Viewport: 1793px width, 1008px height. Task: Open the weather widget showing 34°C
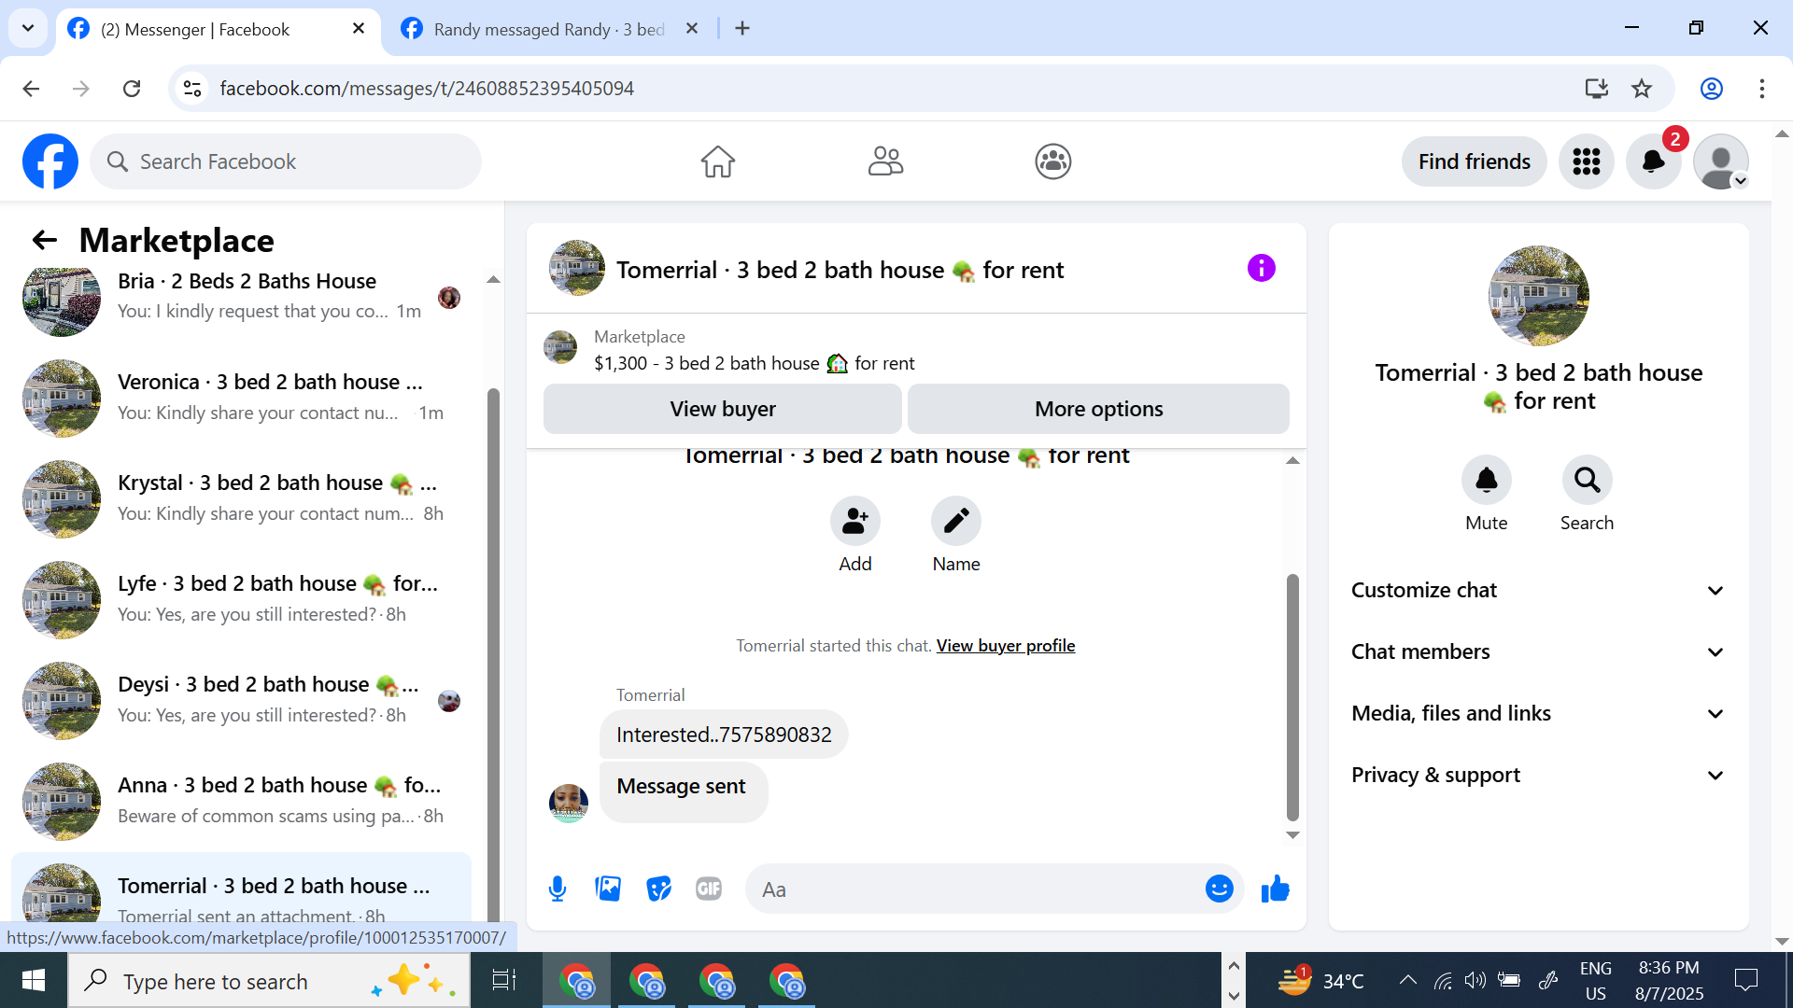(1320, 981)
